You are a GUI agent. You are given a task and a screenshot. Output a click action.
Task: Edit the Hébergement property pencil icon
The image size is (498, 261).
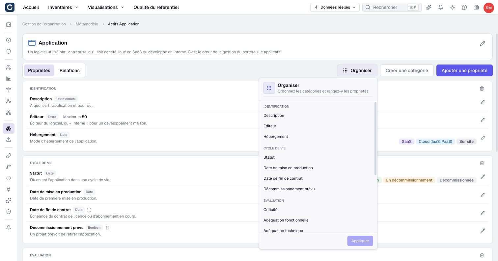[483, 138]
